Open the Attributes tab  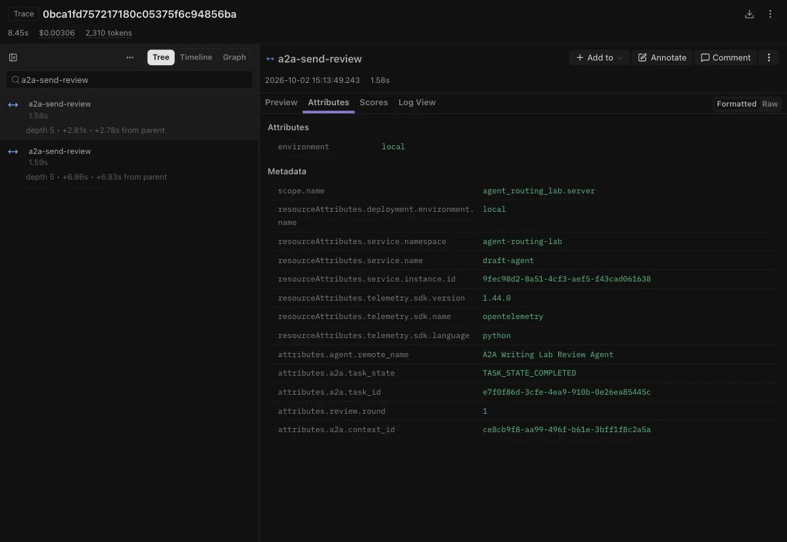pyautogui.click(x=328, y=103)
